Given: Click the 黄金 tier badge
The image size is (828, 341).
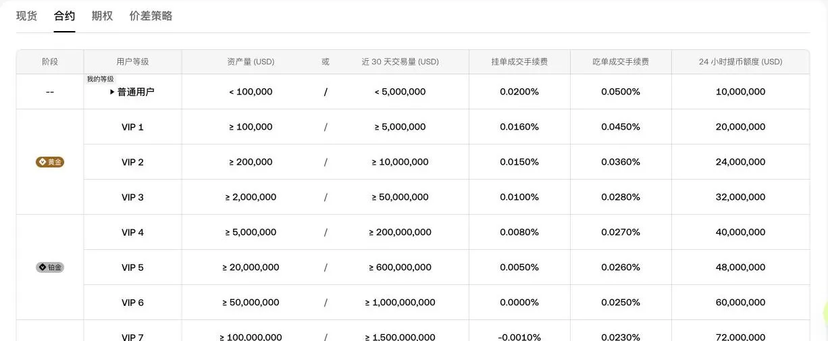Looking at the screenshot, I should click(50, 162).
